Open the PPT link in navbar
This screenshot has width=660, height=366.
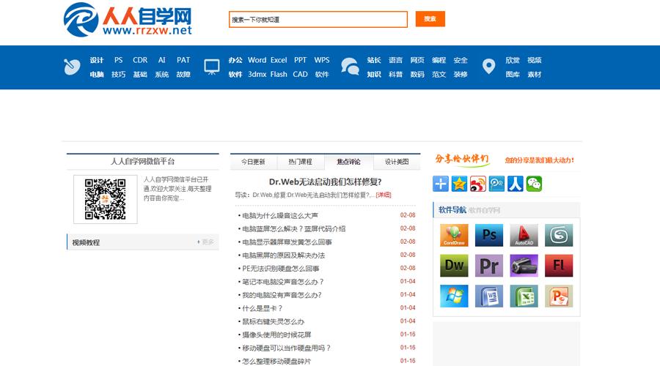pos(300,60)
